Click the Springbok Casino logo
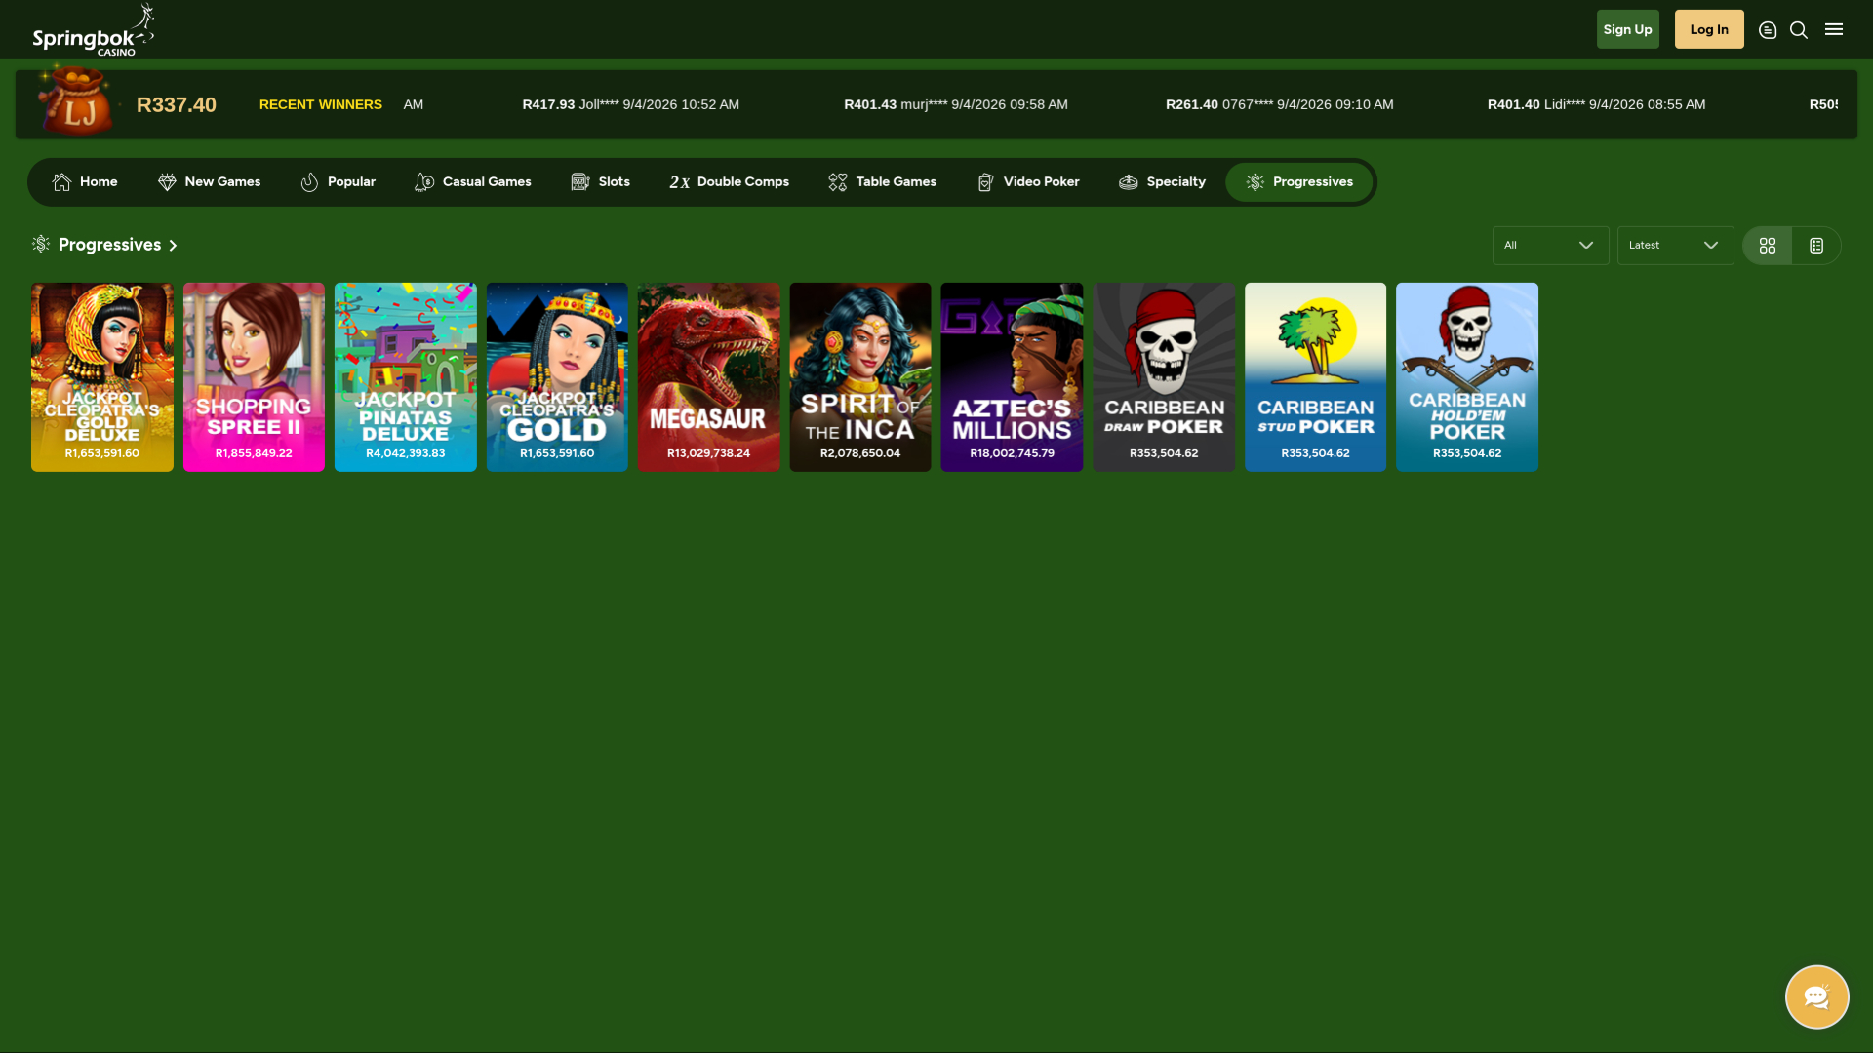This screenshot has height=1053, width=1873. (x=93, y=30)
